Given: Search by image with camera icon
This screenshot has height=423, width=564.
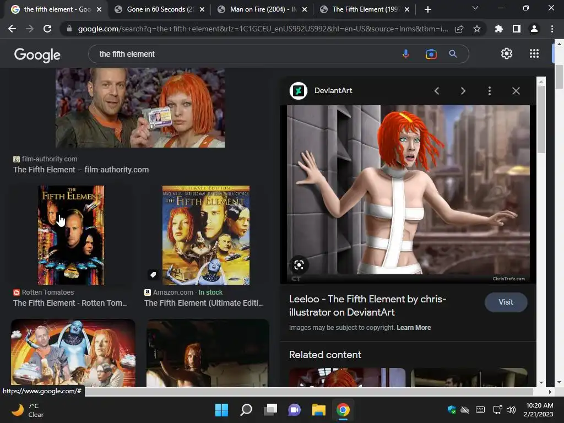Looking at the screenshot, I should pos(431,54).
